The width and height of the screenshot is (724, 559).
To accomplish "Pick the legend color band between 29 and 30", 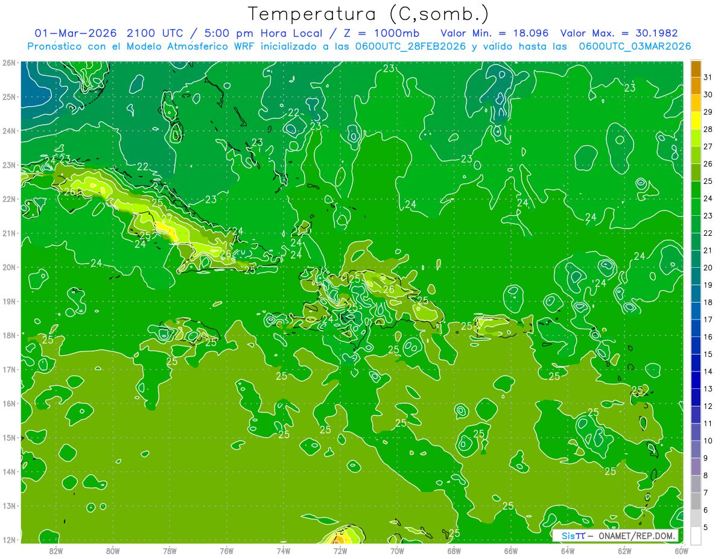I will click(x=696, y=103).
